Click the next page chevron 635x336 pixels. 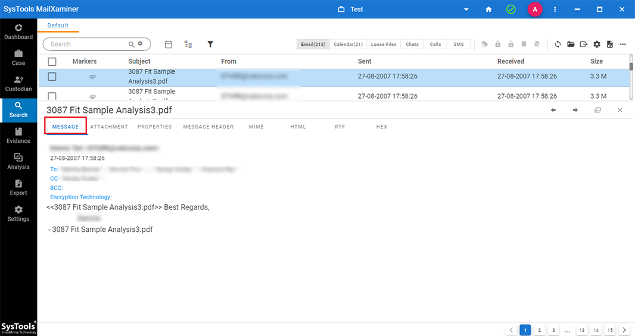[624, 330]
